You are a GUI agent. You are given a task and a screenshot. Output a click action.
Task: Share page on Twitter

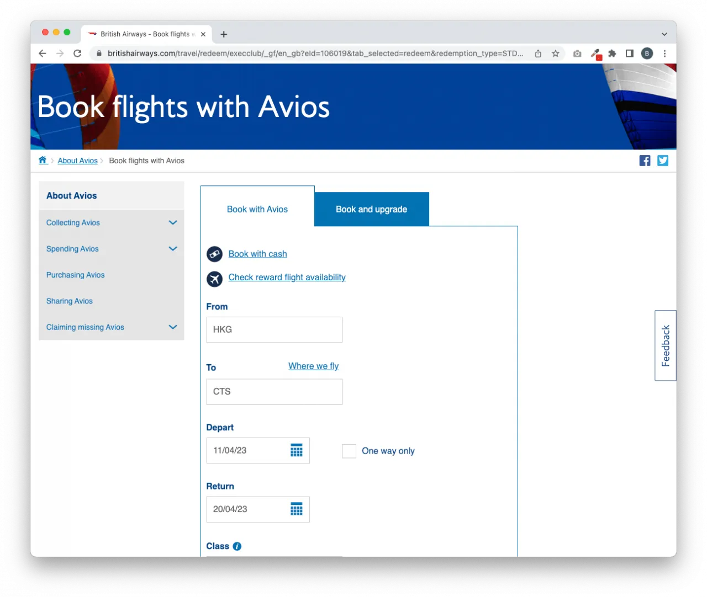pyautogui.click(x=663, y=161)
